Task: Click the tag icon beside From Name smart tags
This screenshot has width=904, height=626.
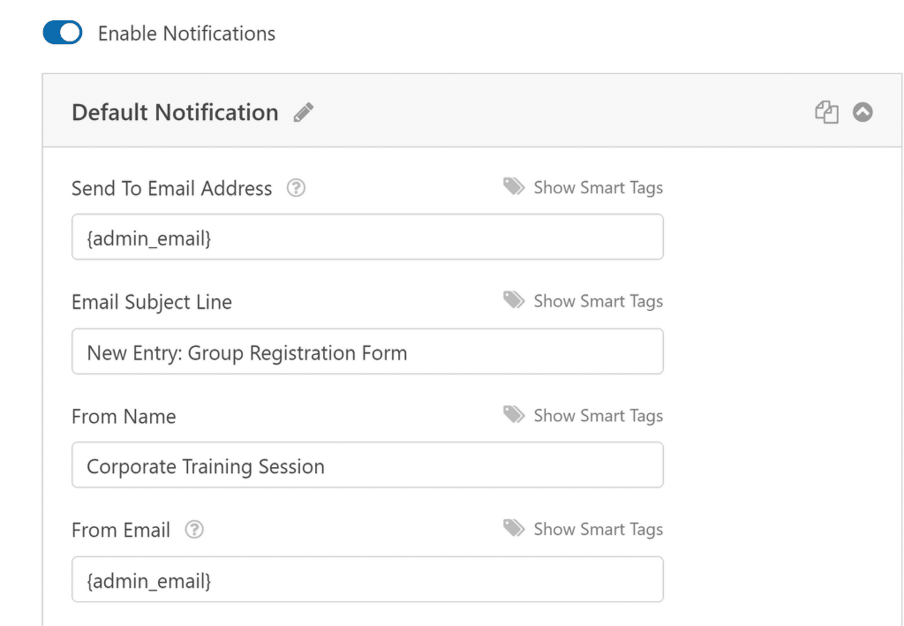Action: pos(515,414)
